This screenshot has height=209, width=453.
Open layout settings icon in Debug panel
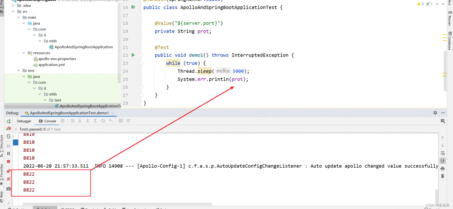point(442,121)
